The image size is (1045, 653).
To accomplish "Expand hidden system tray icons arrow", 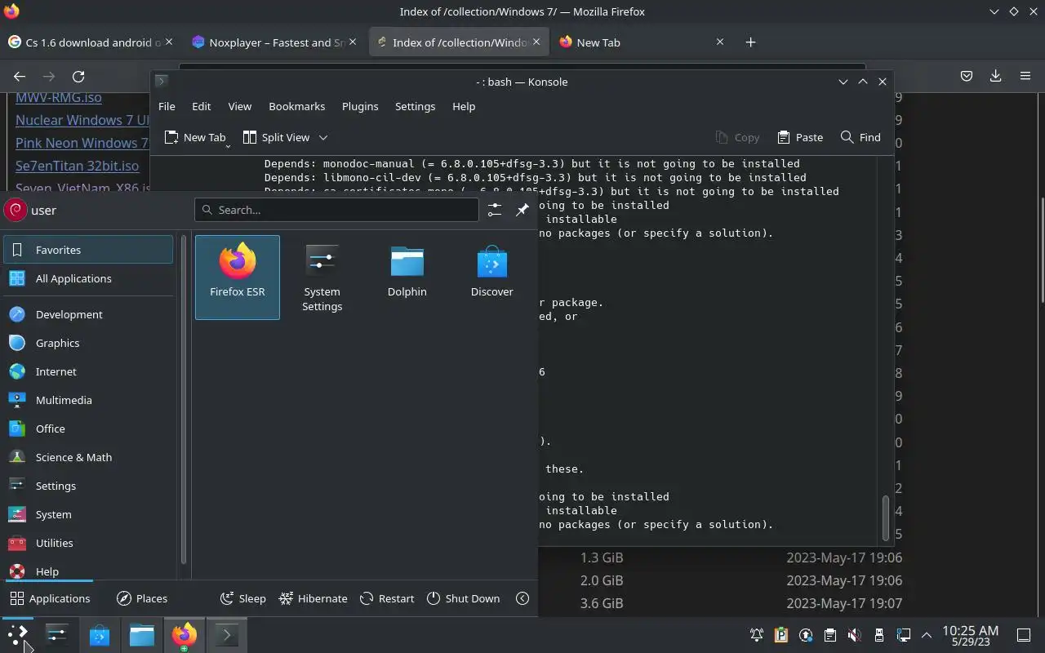I will click(927, 635).
